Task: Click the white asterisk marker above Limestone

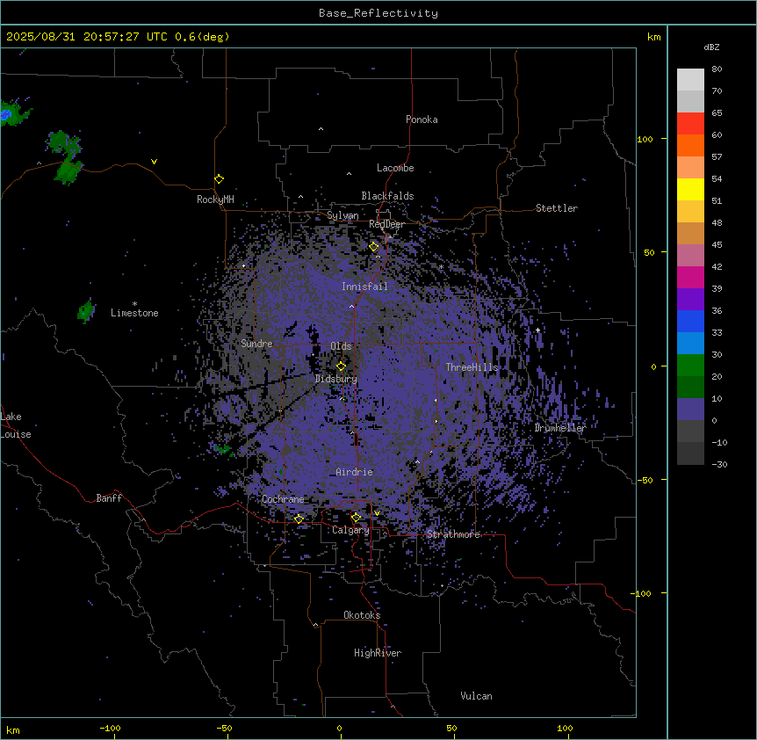Action: 134,304
